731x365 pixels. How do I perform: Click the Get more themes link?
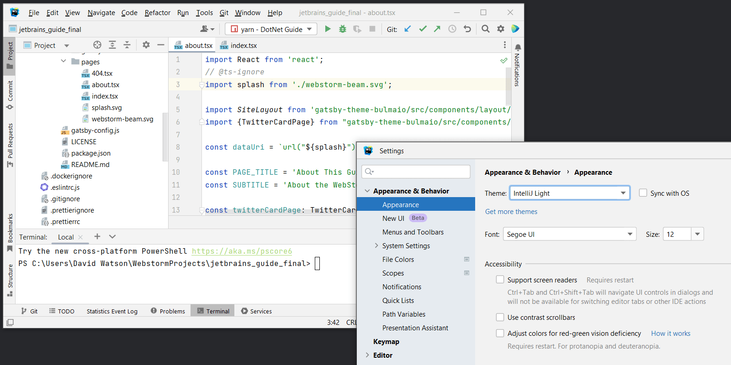(x=511, y=212)
